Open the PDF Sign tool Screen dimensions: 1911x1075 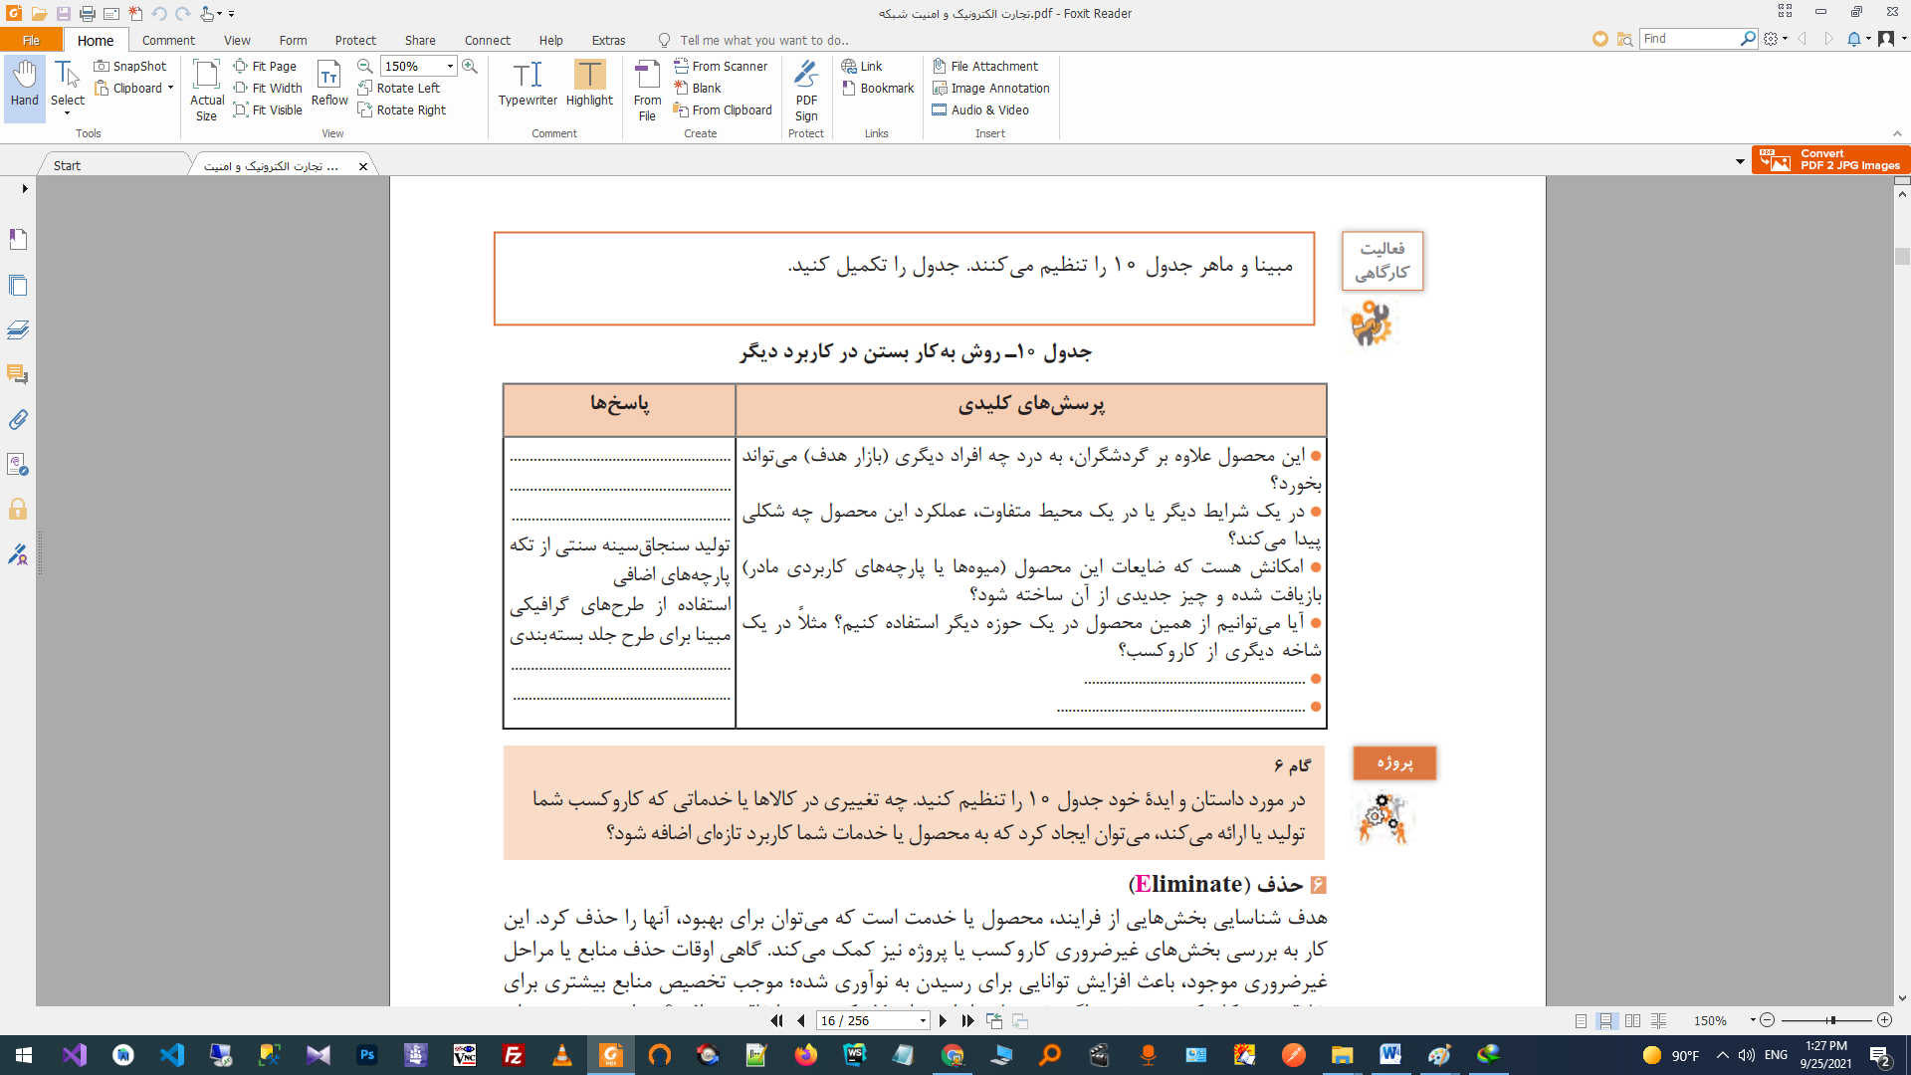pyautogui.click(x=806, y=90)
